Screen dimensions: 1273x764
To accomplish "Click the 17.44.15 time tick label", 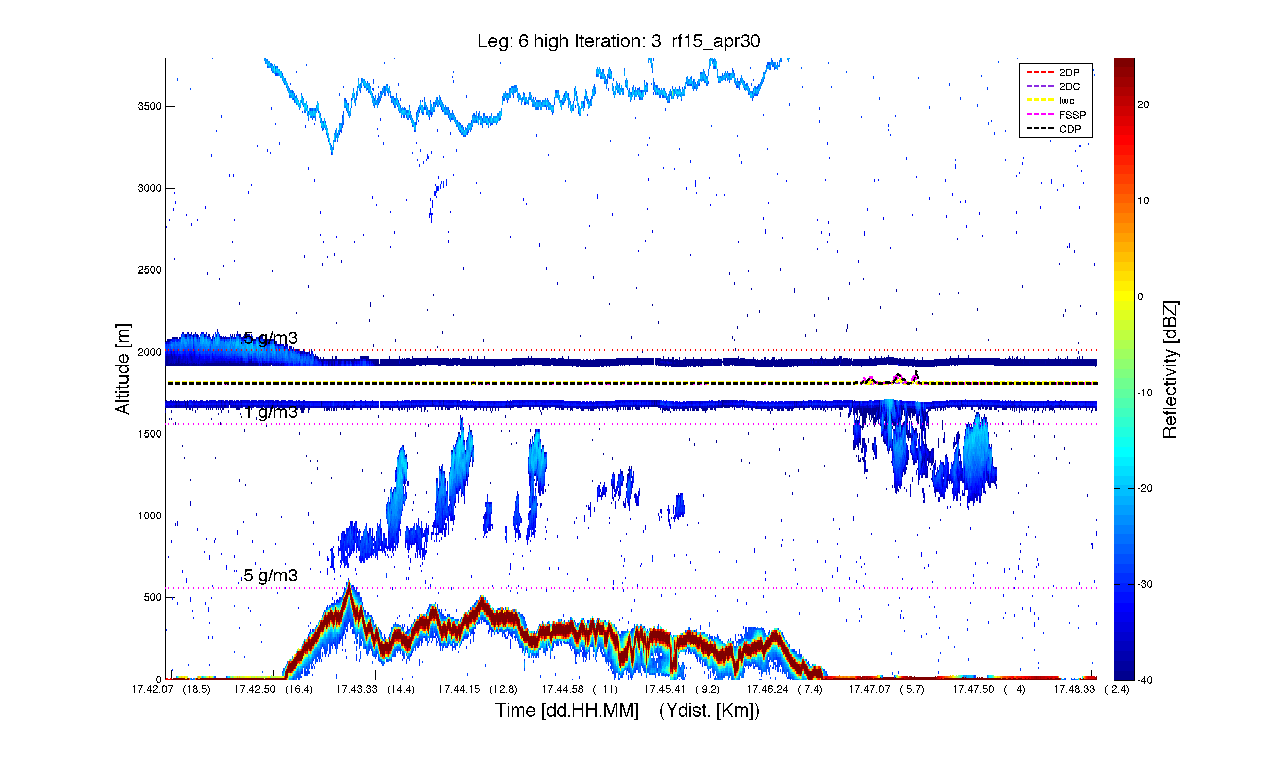I will [459, 689].
